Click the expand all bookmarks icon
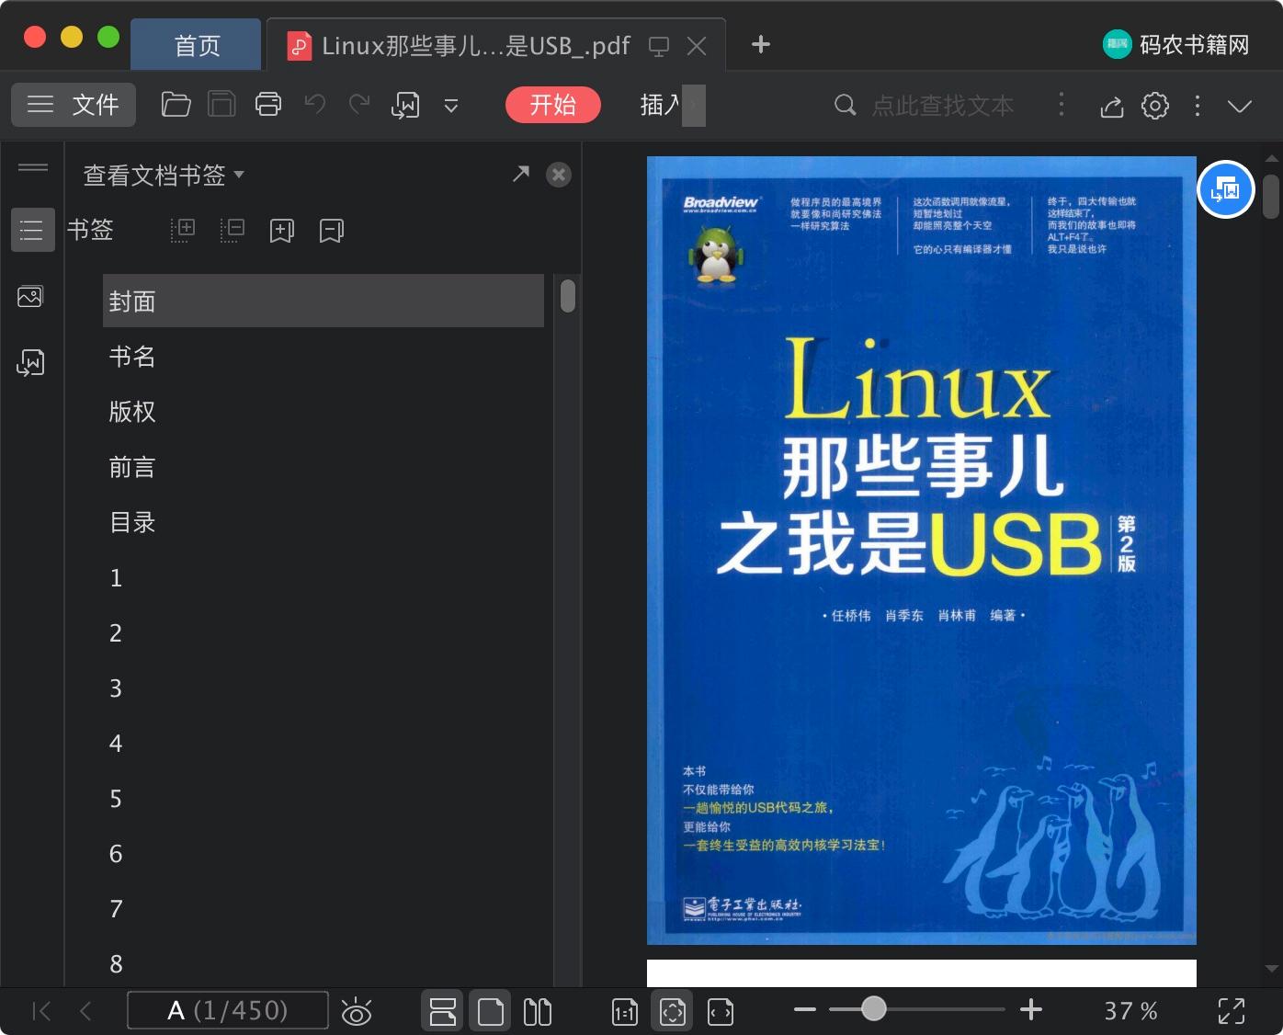 [x=183, y=230]
